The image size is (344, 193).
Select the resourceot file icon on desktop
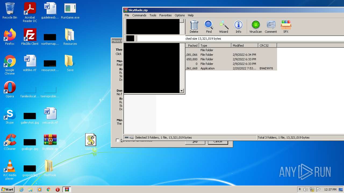pos(50,65)
